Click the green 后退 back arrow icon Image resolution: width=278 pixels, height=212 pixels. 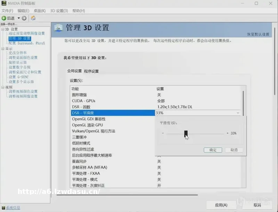tap(4, 18)
